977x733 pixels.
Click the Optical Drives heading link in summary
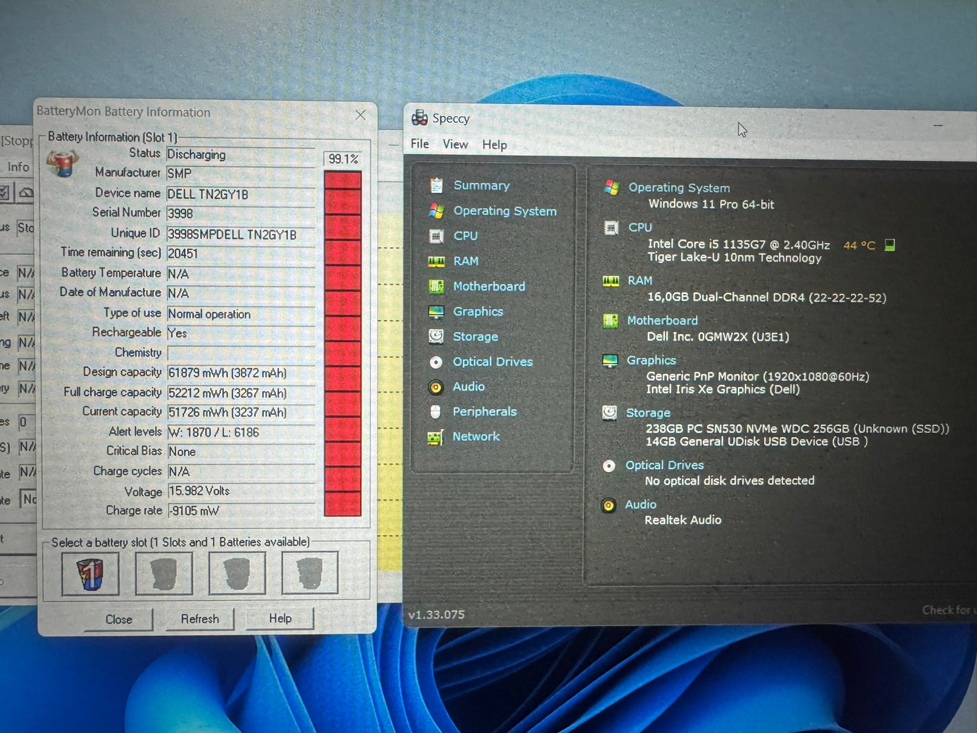click(x=665, y=465)
